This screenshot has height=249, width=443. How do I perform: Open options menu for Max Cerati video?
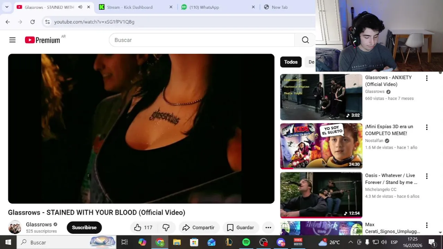(x=427, y=225)
